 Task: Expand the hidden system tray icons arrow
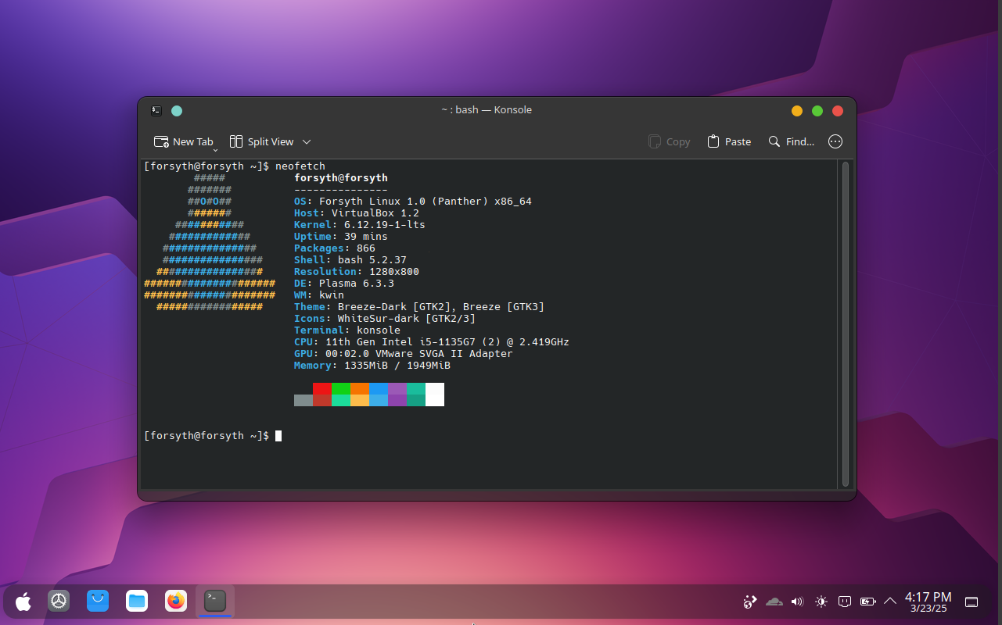tap(889, 602)
